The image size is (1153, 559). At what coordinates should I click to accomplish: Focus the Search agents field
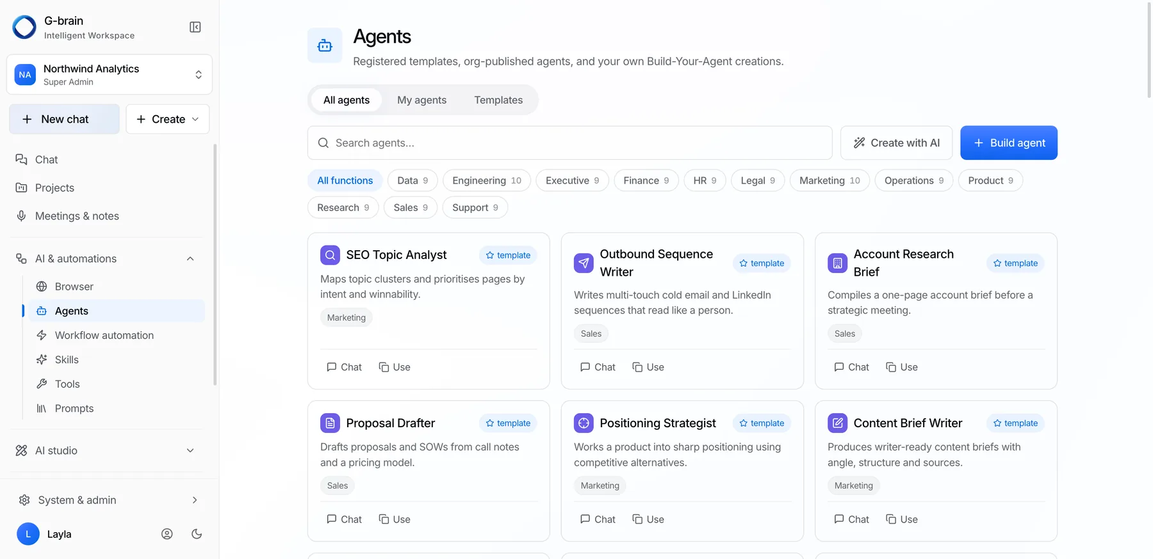pyautogui.click(x=570, y=143)
